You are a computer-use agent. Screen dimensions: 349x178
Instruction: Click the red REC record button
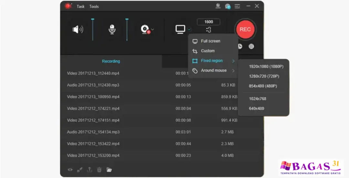point(245,29)
